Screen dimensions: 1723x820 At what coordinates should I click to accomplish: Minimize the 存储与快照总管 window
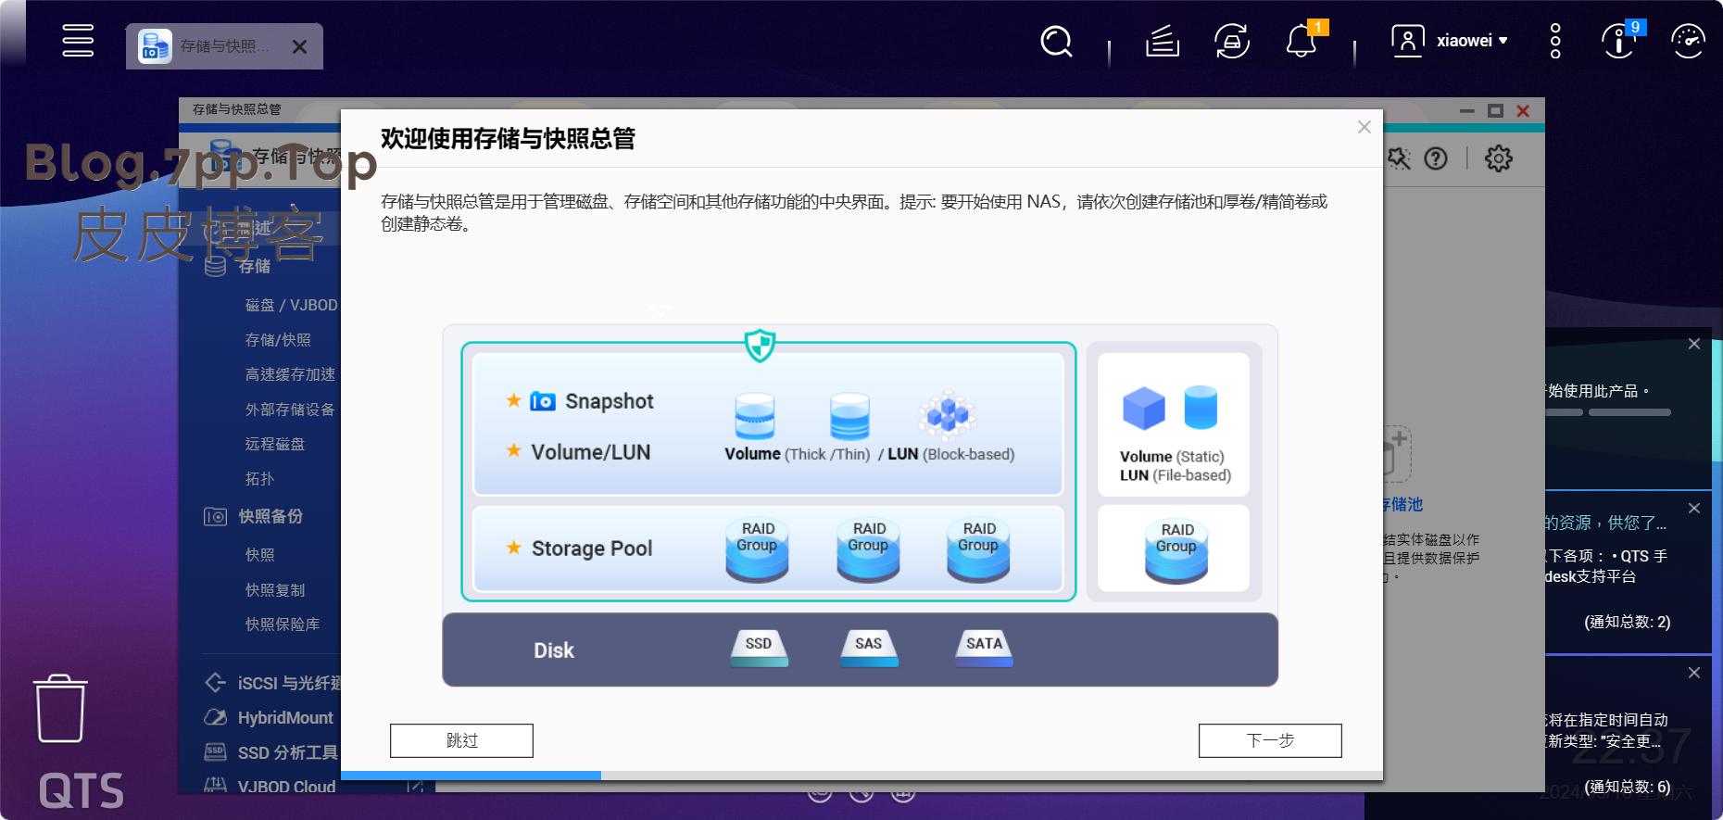click(x=1467, y=110)
